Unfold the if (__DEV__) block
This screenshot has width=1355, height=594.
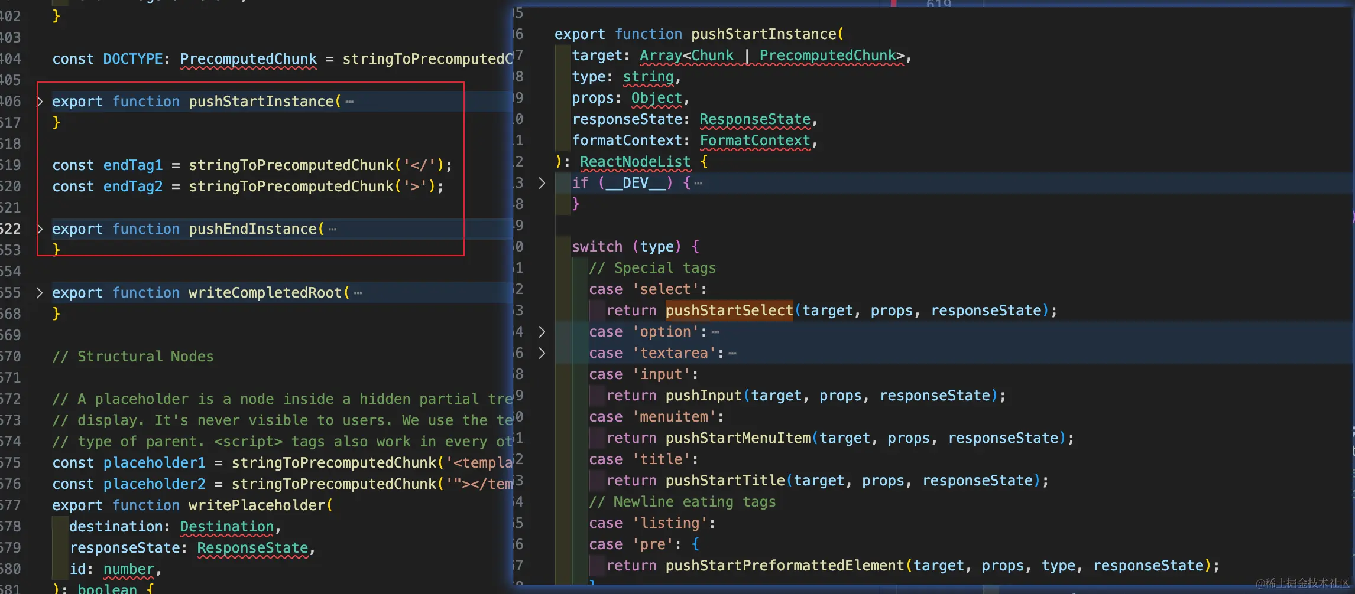[x=542, y=183]
